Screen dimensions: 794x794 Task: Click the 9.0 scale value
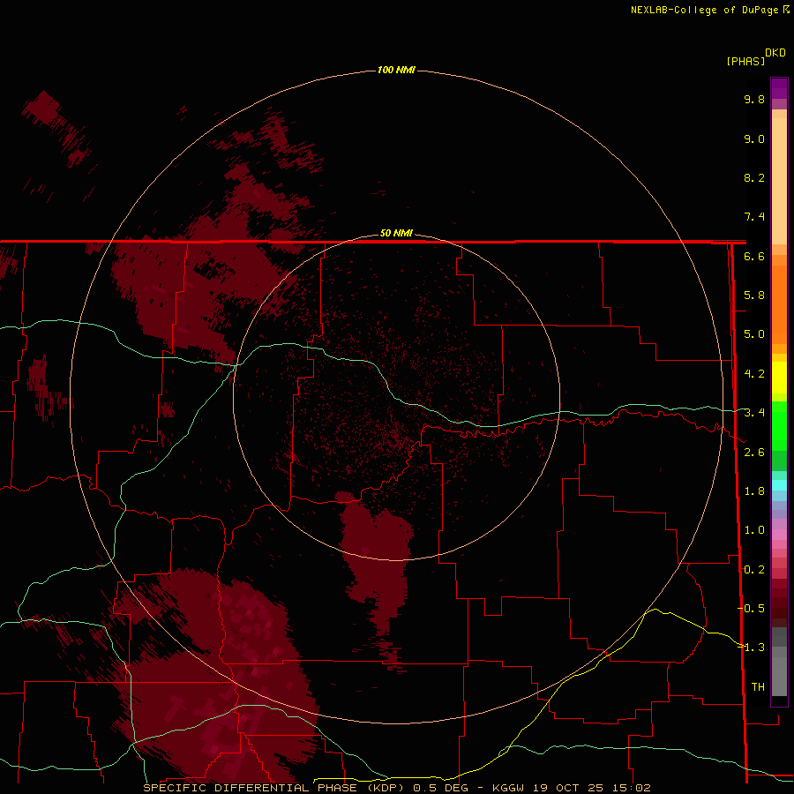click(x=754, y=139)
